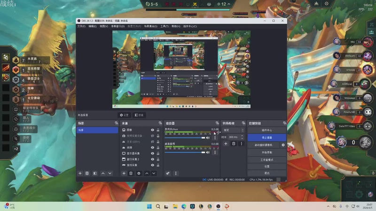The width and height of the screenshot is (376, 211).
Task: Click source properties button under preview
Action: click(x=125, y=115)
